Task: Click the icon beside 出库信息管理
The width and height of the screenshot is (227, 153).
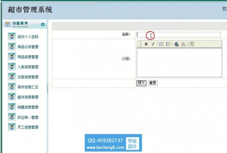Action: (x=12, y=77)
